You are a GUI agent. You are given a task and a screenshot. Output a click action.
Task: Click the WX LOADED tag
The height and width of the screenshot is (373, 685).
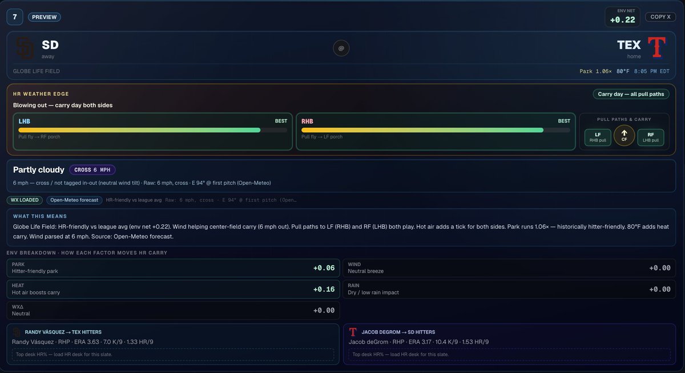click(x=25, y=200)
